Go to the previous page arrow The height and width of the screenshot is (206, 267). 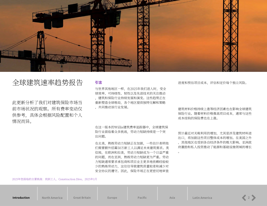pyautogui.click(x=244, y=198)
